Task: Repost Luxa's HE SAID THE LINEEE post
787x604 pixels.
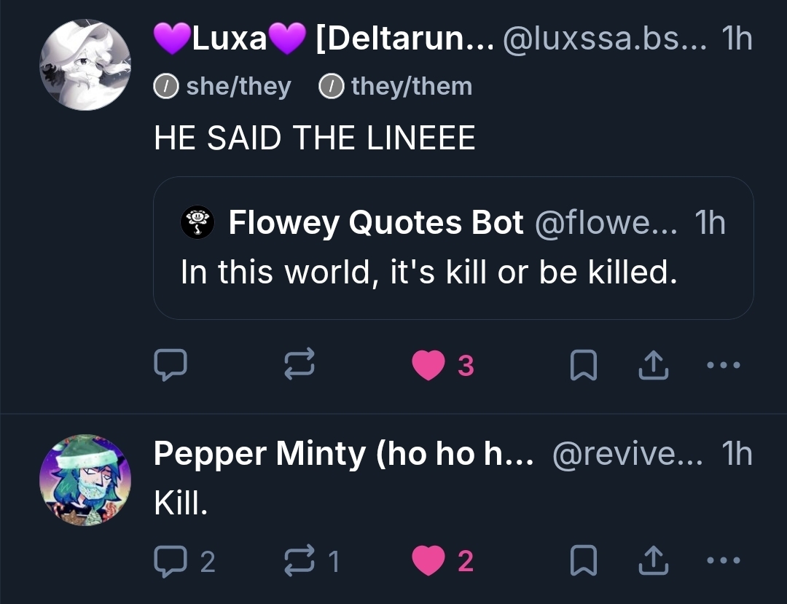Action: pyautogui.click(x=299, y=365)
